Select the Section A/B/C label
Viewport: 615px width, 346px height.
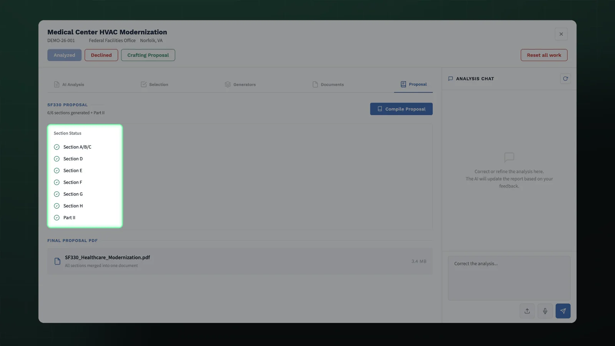pyautogui.click(x=77, y=147)
